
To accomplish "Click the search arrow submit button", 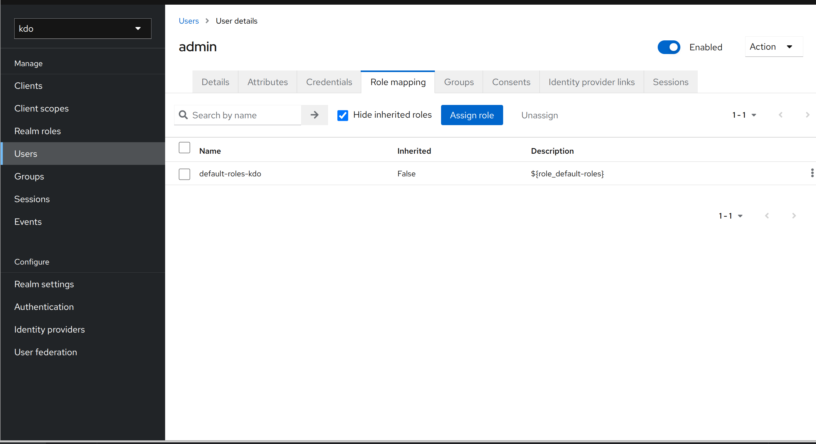I will coord(314,115).
